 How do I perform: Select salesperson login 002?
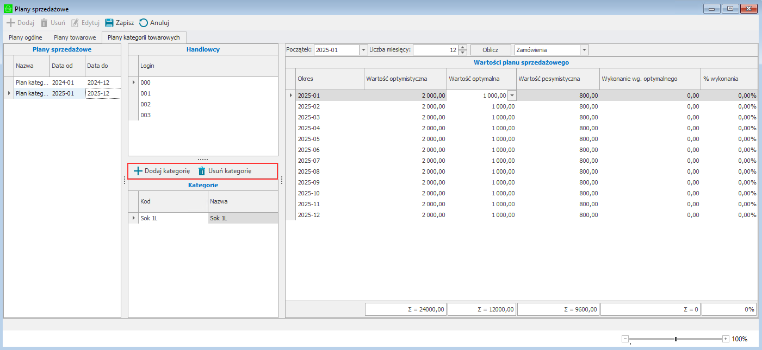tap(146, 104)
